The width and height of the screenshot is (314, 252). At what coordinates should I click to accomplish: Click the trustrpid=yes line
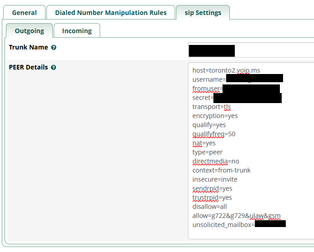click(212, 198)
